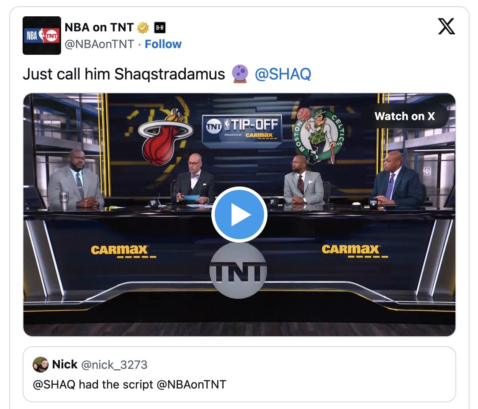Open the @SHAQ mention link
Viewport: 478px width, 409px height.
(x=283, y=74)
